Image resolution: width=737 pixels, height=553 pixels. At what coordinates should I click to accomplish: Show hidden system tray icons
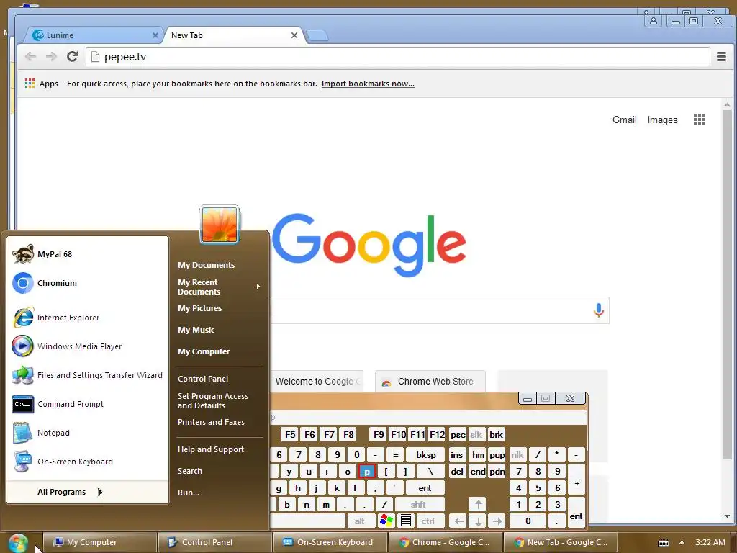[682, 543]
